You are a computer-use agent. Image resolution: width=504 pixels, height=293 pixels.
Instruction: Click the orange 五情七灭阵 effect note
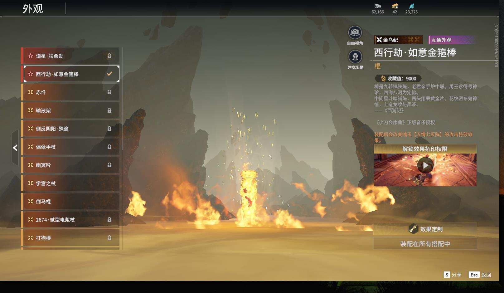coord(424,137)
